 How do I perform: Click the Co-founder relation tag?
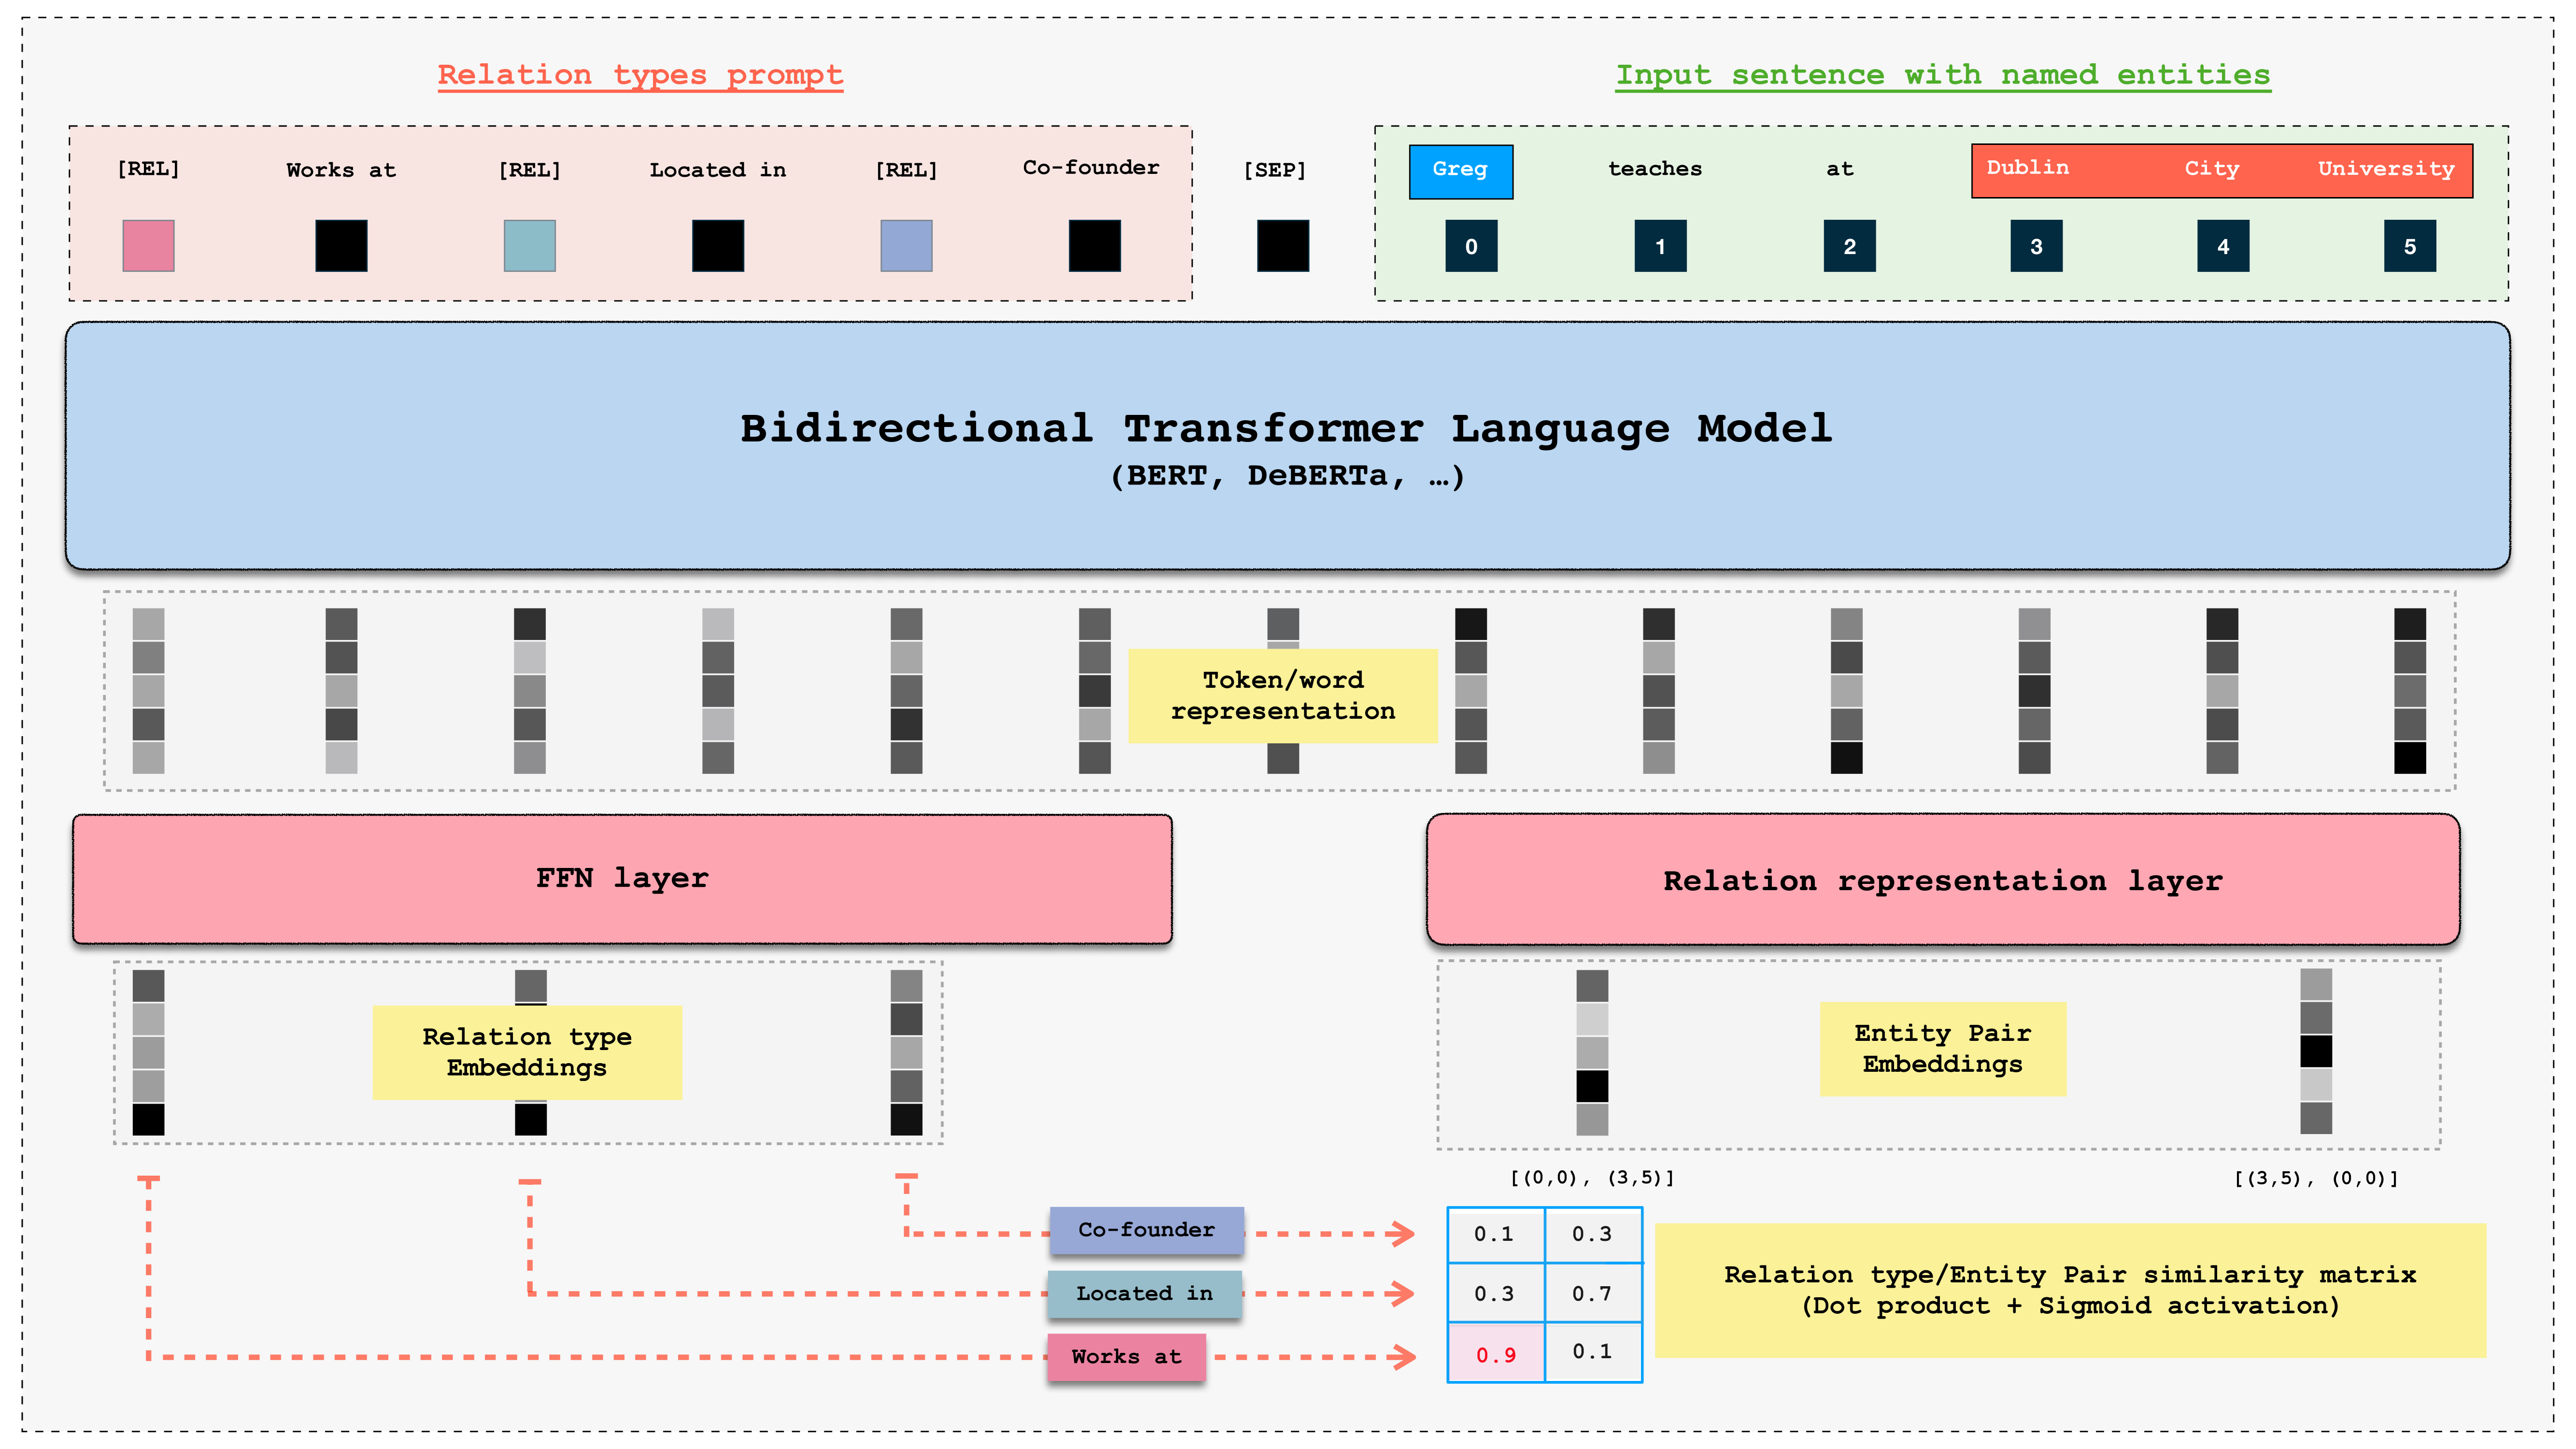pos(1146,1230)
